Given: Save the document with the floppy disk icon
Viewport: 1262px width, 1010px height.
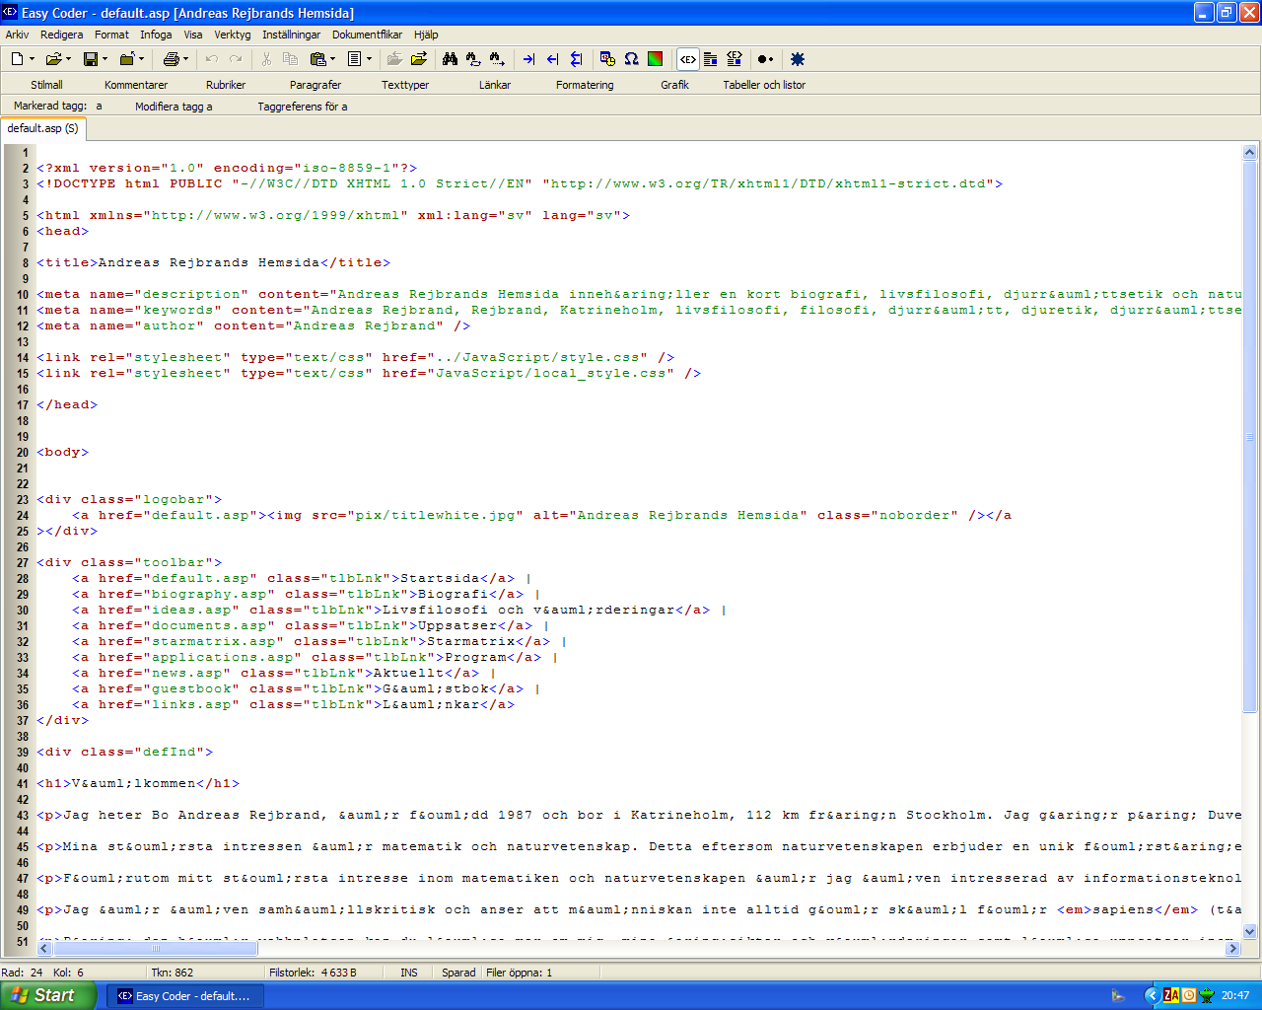Looking at the screenshot, I should (91, 59).
